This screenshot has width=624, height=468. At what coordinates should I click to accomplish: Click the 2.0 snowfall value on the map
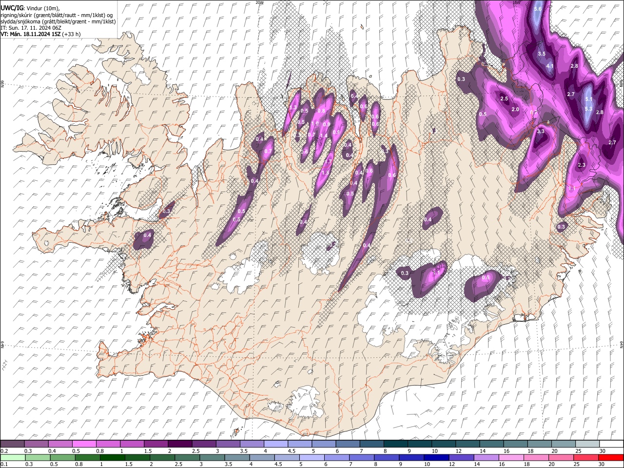click(x=515, y=110)
